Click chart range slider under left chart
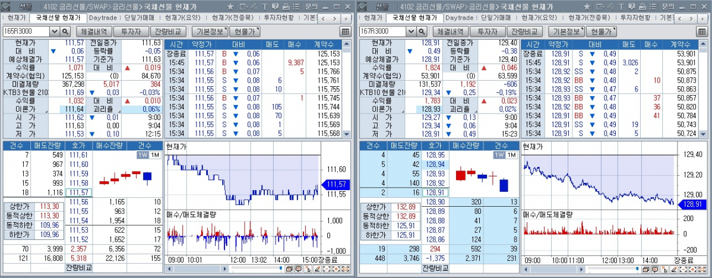The image size is (712, 278). [257, 267]
